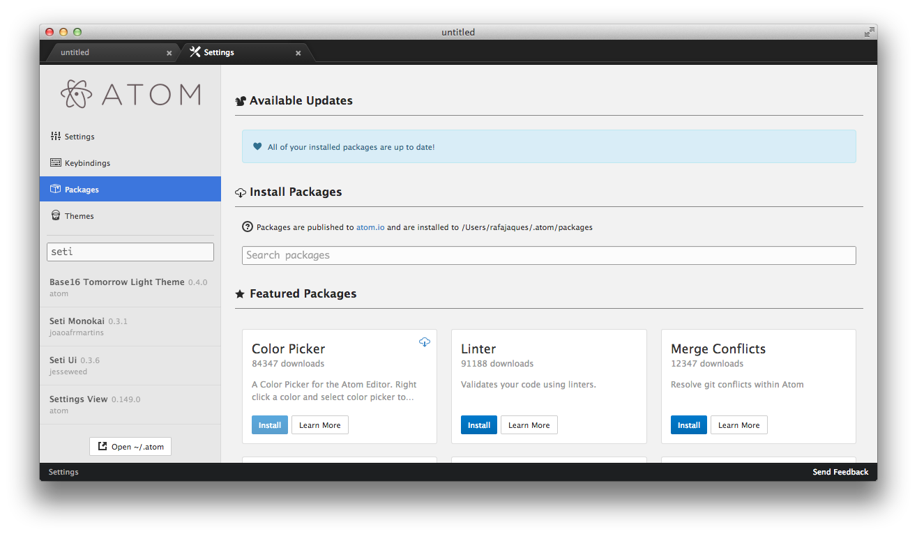Install the Color Picker package
This screenshot has width=917, height=536.
[x=270, y=425]
